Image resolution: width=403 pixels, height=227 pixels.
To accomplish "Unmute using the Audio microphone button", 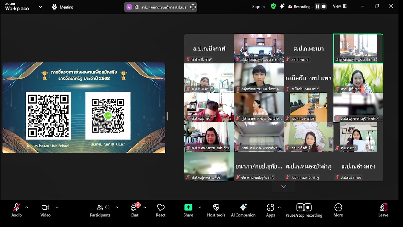I will 17,210.
